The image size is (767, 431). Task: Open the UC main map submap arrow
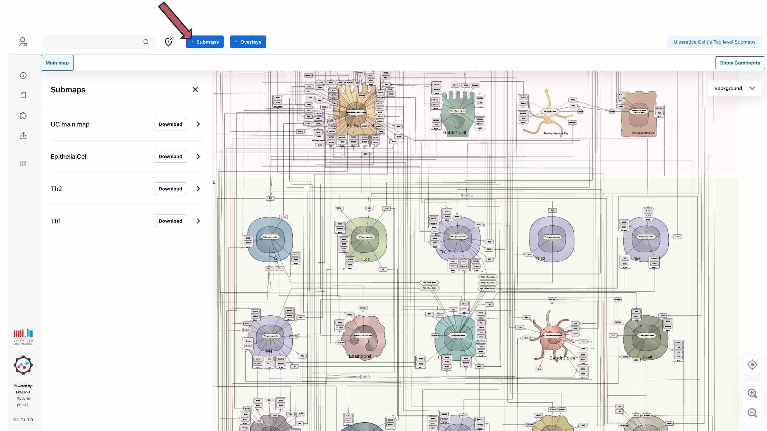tap(198, 124)
